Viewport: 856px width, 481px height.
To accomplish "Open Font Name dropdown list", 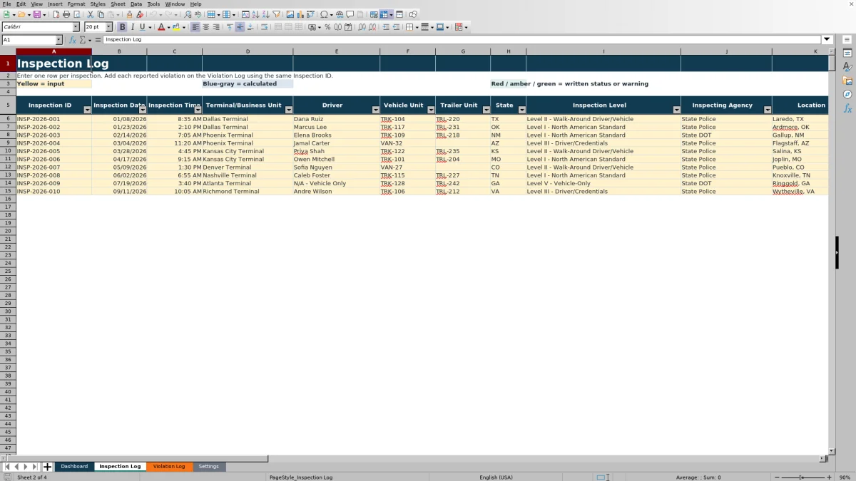I will pyautogui.click(x=76, y=27).
